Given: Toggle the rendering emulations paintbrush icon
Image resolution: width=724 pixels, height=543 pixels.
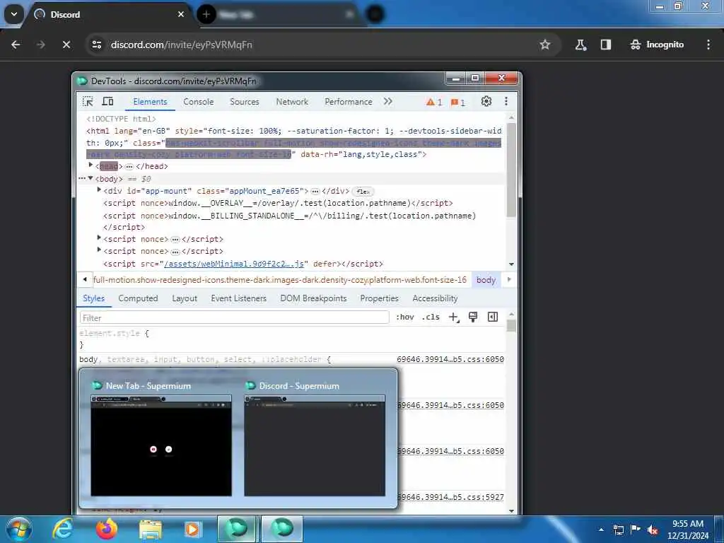Looking at the screenshot, I should (473, 317).
